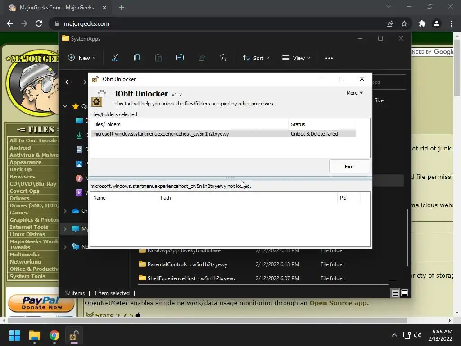Open the View dropdown in File Explorer
This screenshot has width=461, height=346.
tap(296, 58)
